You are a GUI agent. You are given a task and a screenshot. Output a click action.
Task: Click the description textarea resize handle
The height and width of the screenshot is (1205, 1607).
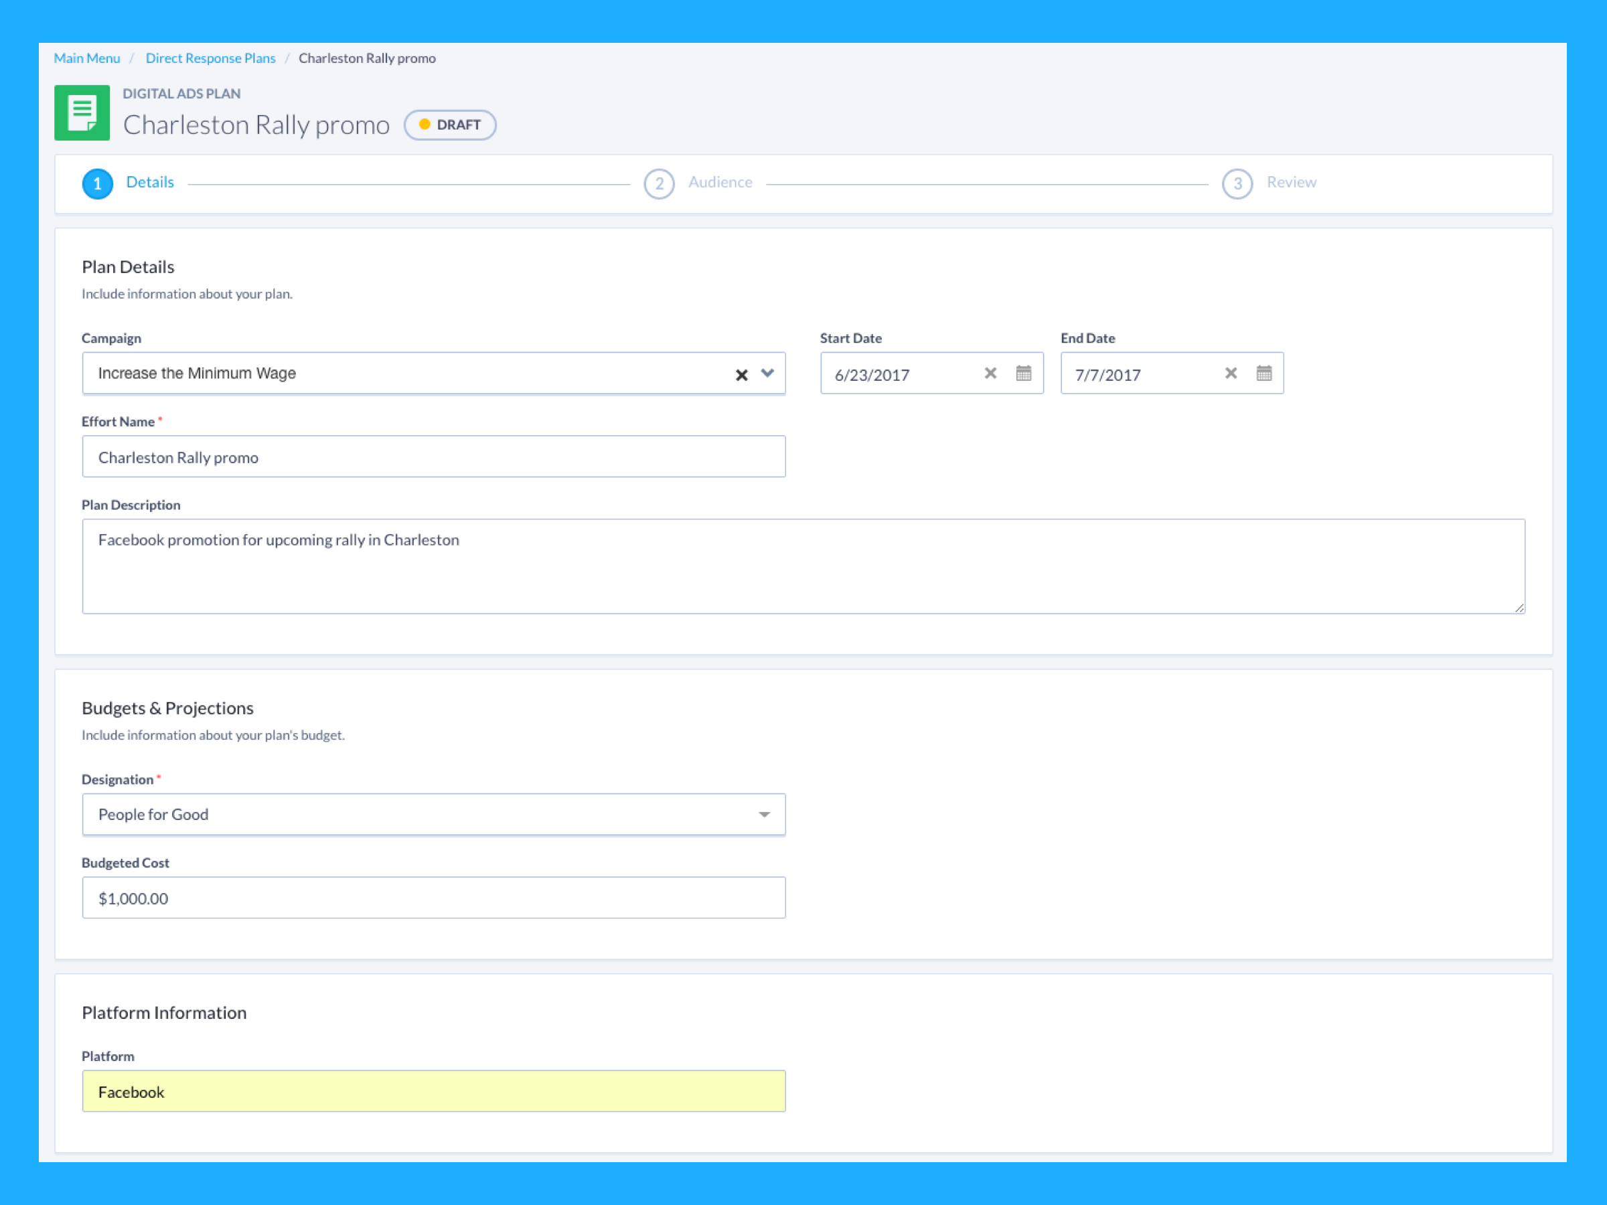[1519, 608]
